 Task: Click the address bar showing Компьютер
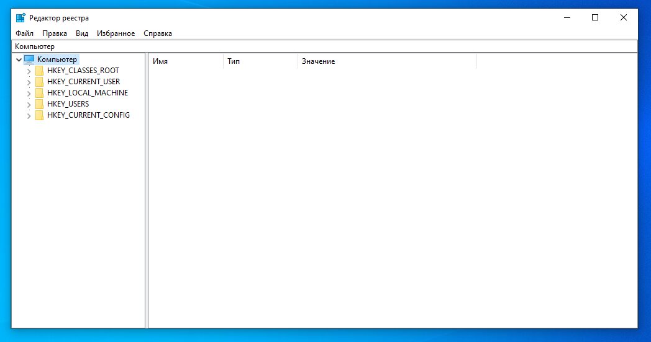tap(325, 46)
